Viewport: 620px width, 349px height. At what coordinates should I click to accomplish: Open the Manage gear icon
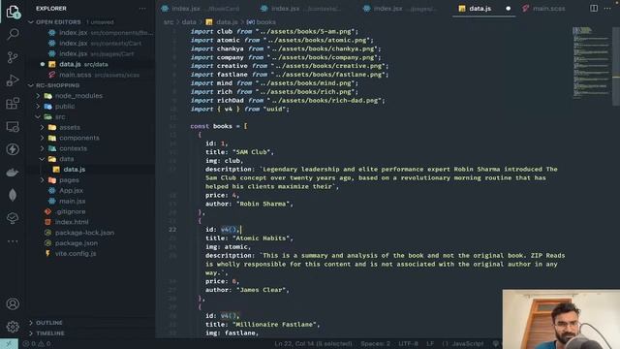(x=13, y=327)
